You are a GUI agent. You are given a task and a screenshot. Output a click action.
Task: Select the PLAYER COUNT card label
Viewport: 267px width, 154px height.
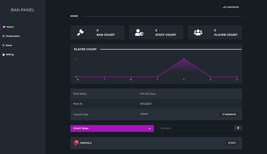click(226, 35)
